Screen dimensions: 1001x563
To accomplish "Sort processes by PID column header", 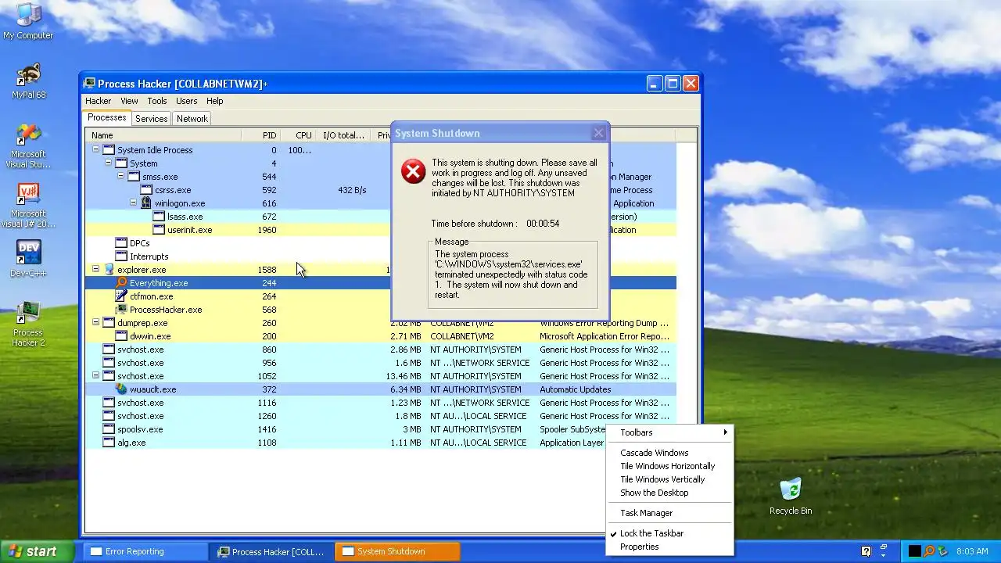I will [x=260, y=135].
